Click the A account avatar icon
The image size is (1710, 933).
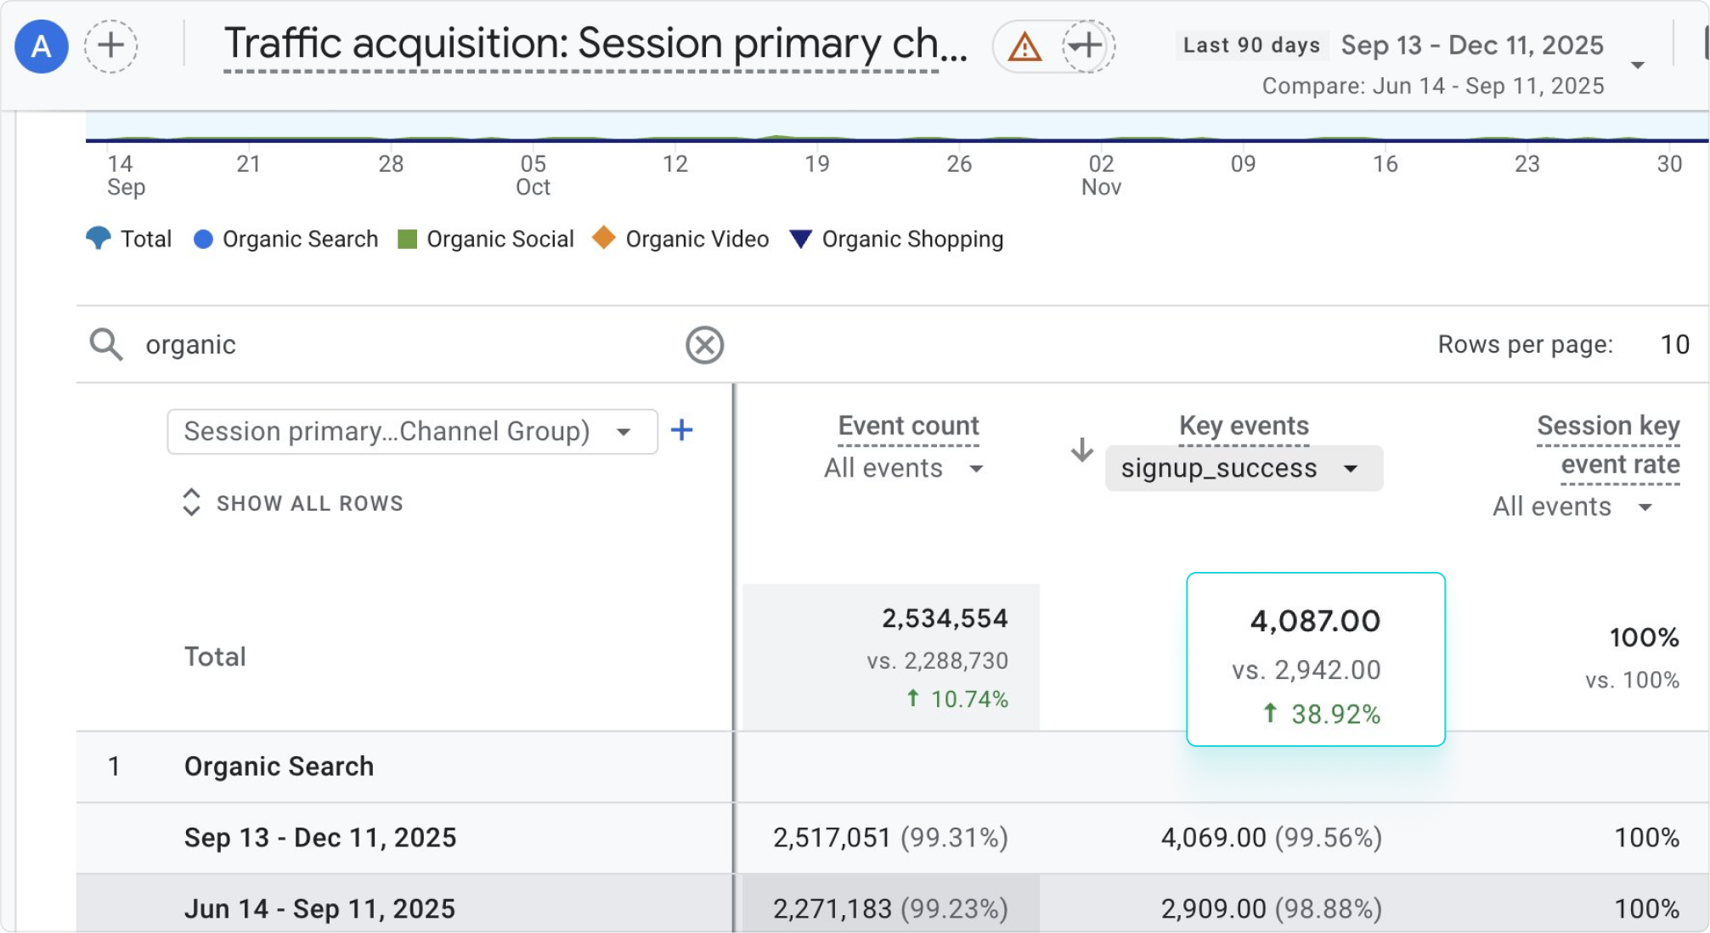(x=41, y=47)
